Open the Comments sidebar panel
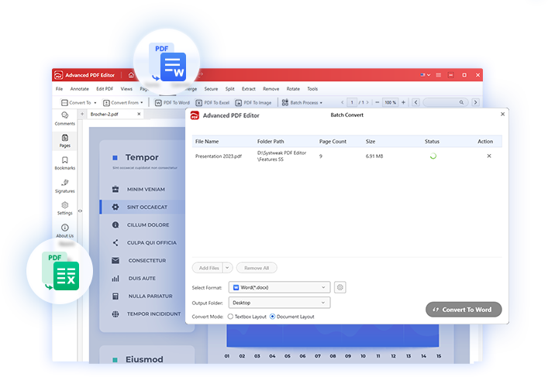Viewport: 548px width, 377px height. pyautogui.click(x=64, y=118)
